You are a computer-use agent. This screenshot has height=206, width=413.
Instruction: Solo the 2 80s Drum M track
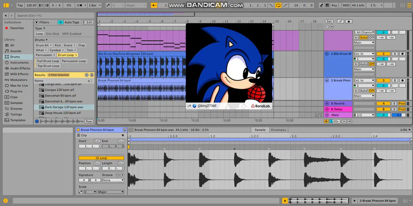(x=395, y=54)
